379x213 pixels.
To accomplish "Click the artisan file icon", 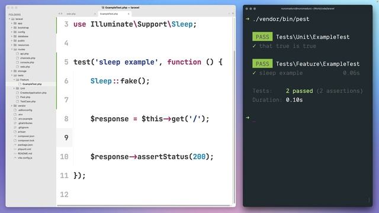I will [15, 132].
